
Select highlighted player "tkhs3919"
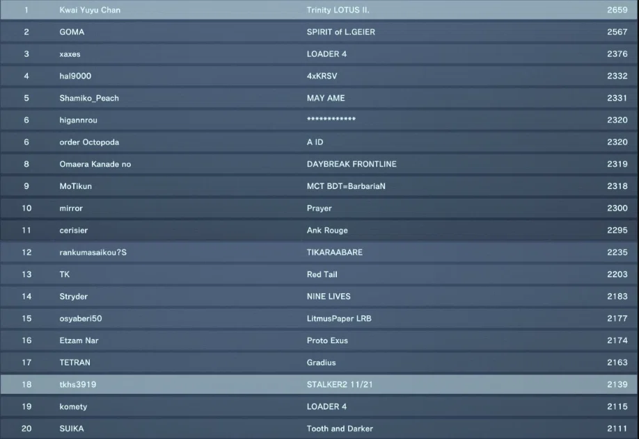point(78,385)
